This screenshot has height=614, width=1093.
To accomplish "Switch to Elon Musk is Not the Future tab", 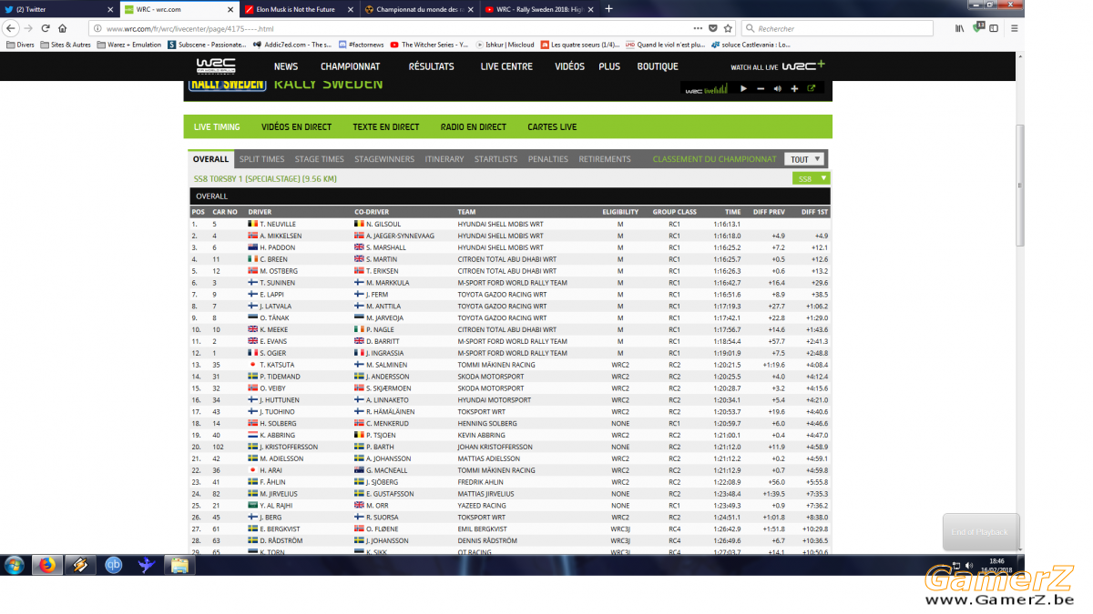I will click(299, 9).
